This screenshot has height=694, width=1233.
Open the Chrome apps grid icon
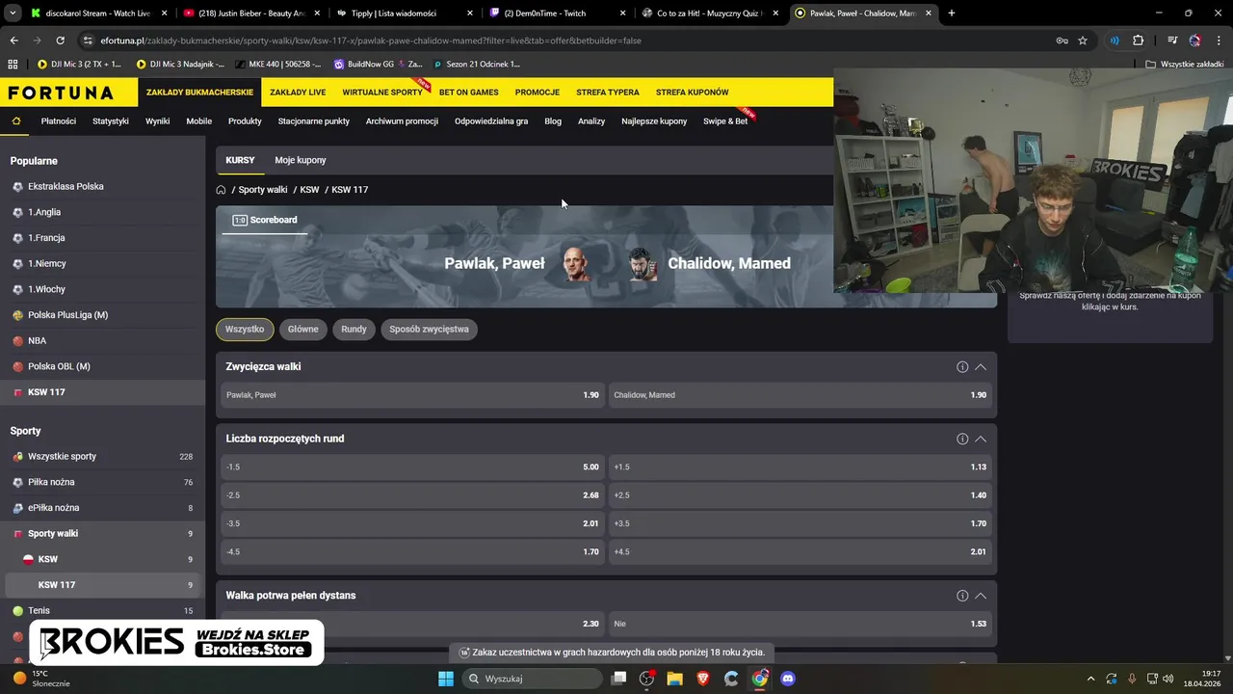click(x=13, y=64)
